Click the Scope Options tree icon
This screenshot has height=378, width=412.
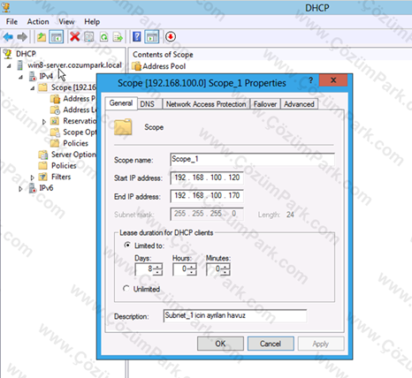[55, 132]
